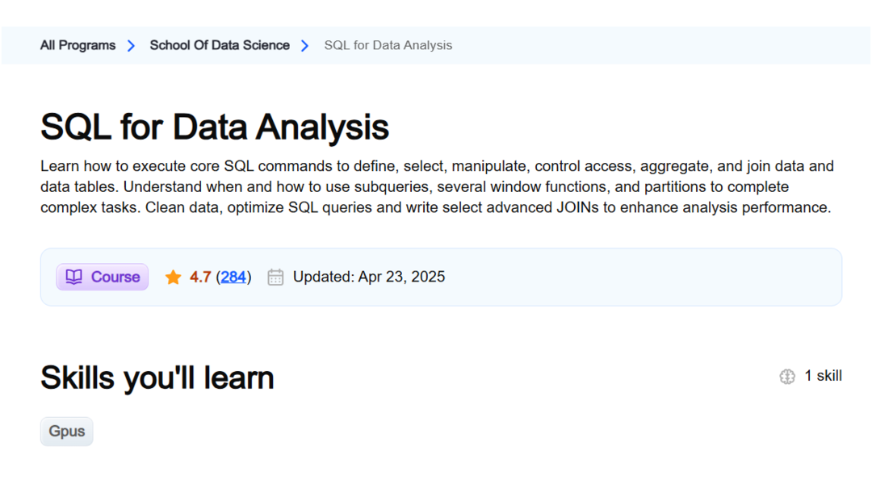Select the SQL for Data Analysis breadcrumb
This screenshot has width=872, height=484.
click(x=388, y=45)
